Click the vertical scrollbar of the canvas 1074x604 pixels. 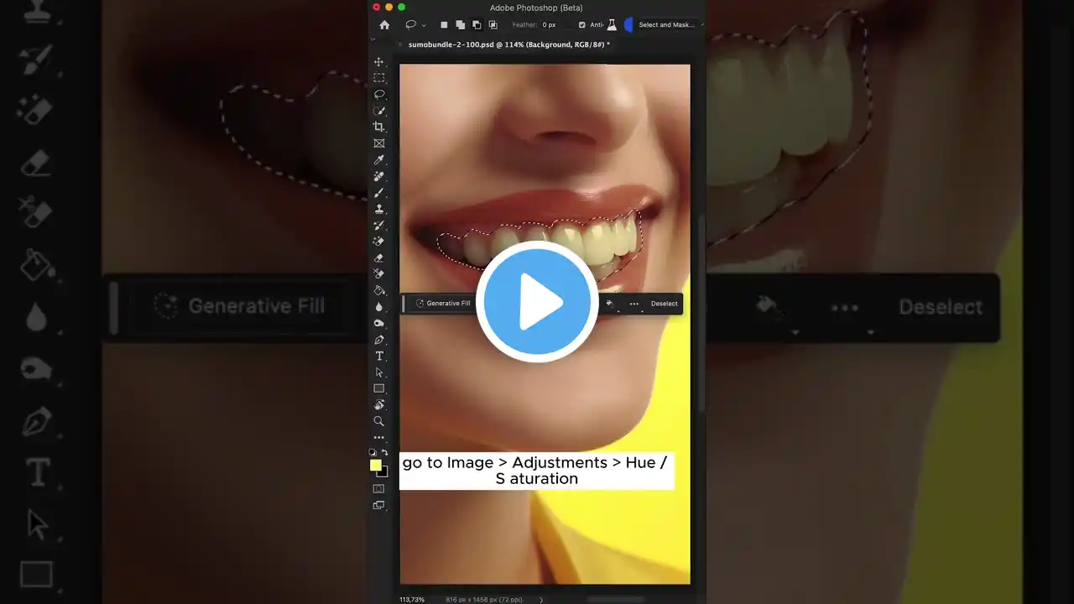point(701,315)
